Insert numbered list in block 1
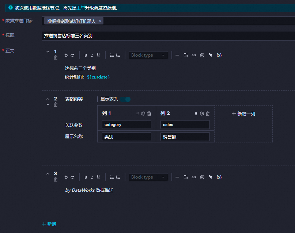Screen dimensions: 295x233 click(x=118, y=55)
